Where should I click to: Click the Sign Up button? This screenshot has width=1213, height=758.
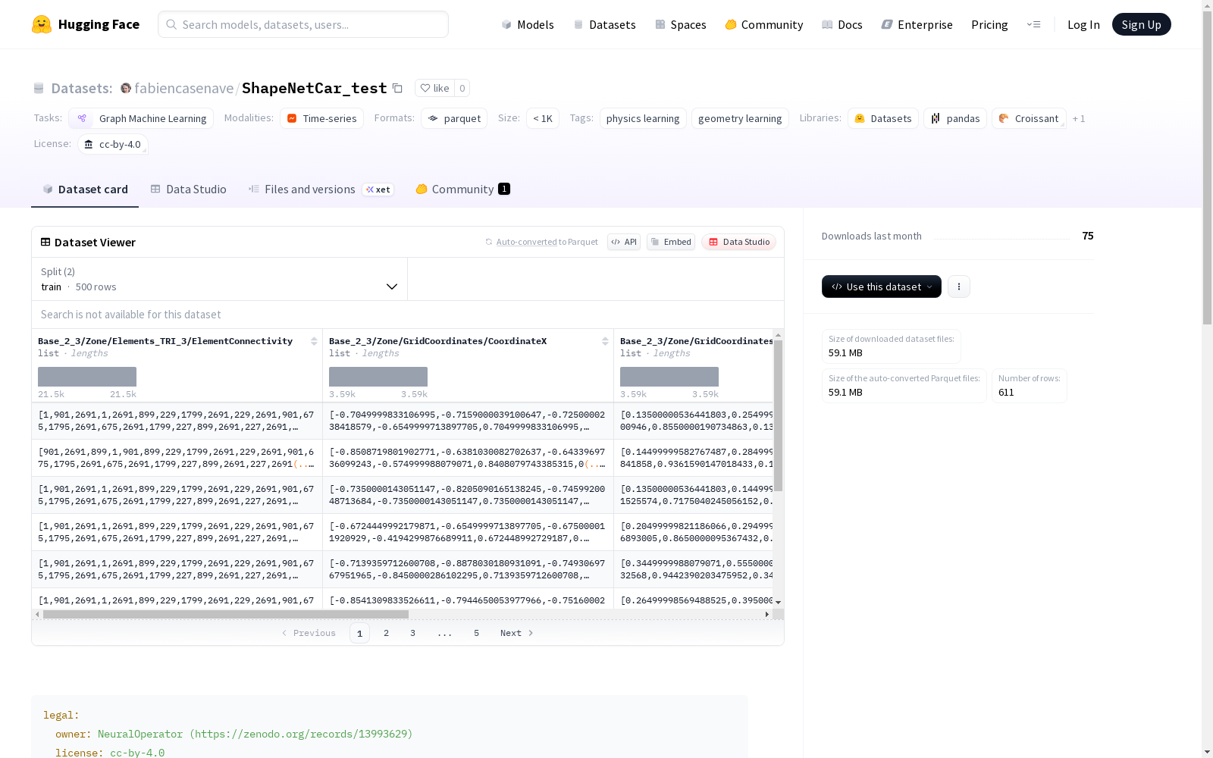1141,24
